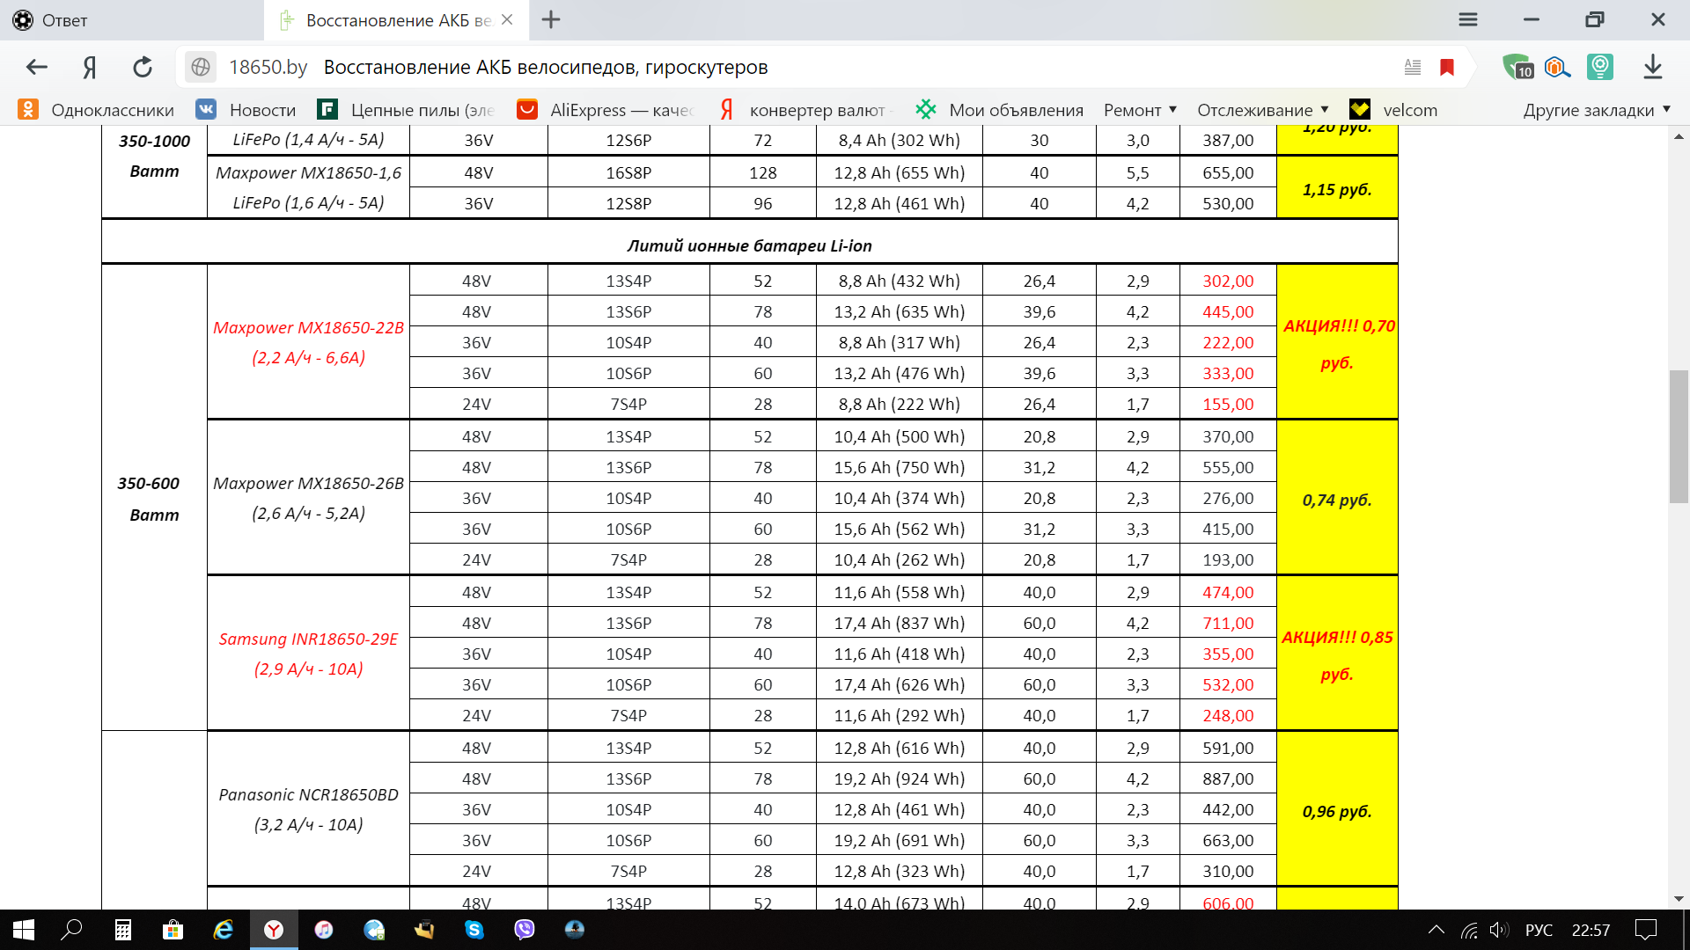
Task: Switch to the Ответ tab
Action: 132,20
